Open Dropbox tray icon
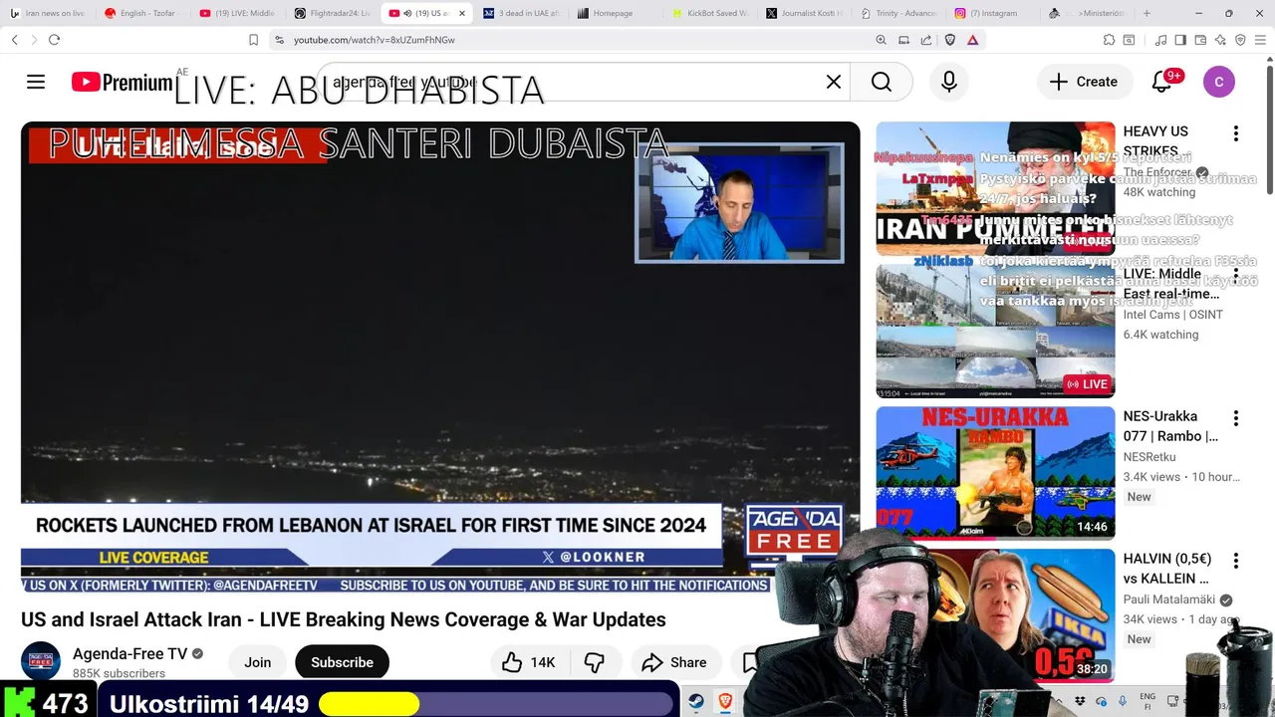Viewport: 1275px width, 717px height. (1080, 701)
